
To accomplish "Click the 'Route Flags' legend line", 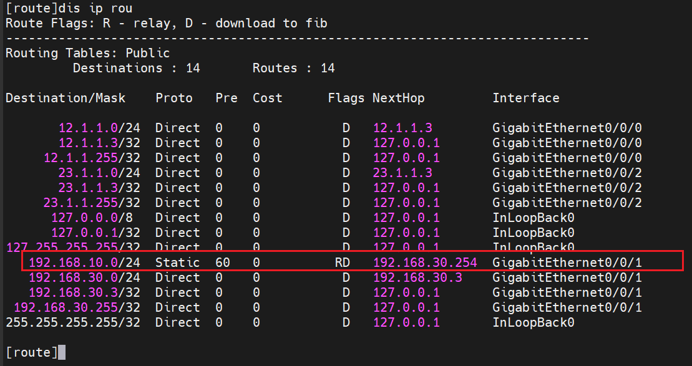I will click(166, 24).
